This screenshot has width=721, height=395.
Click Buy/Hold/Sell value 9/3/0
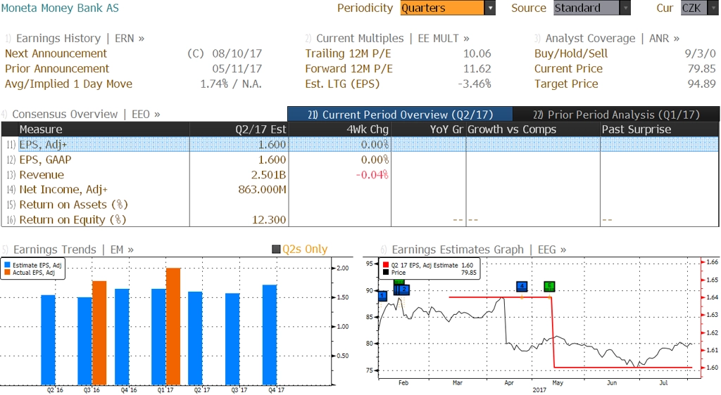(x=700, y=53)
